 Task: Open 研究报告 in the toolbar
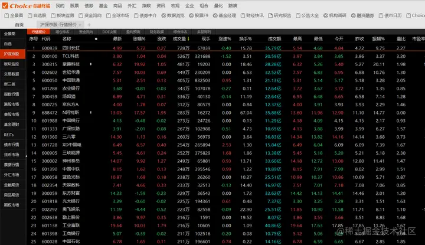coord(280,16)
